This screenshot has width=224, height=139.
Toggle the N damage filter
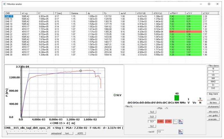click(x=213, y=69)
